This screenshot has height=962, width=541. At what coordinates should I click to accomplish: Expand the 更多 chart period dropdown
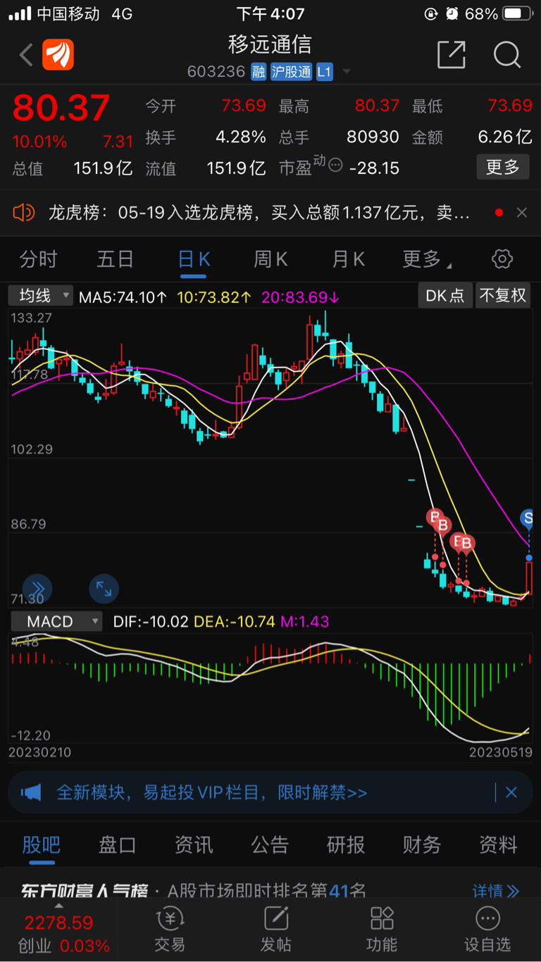coord(426,259)
